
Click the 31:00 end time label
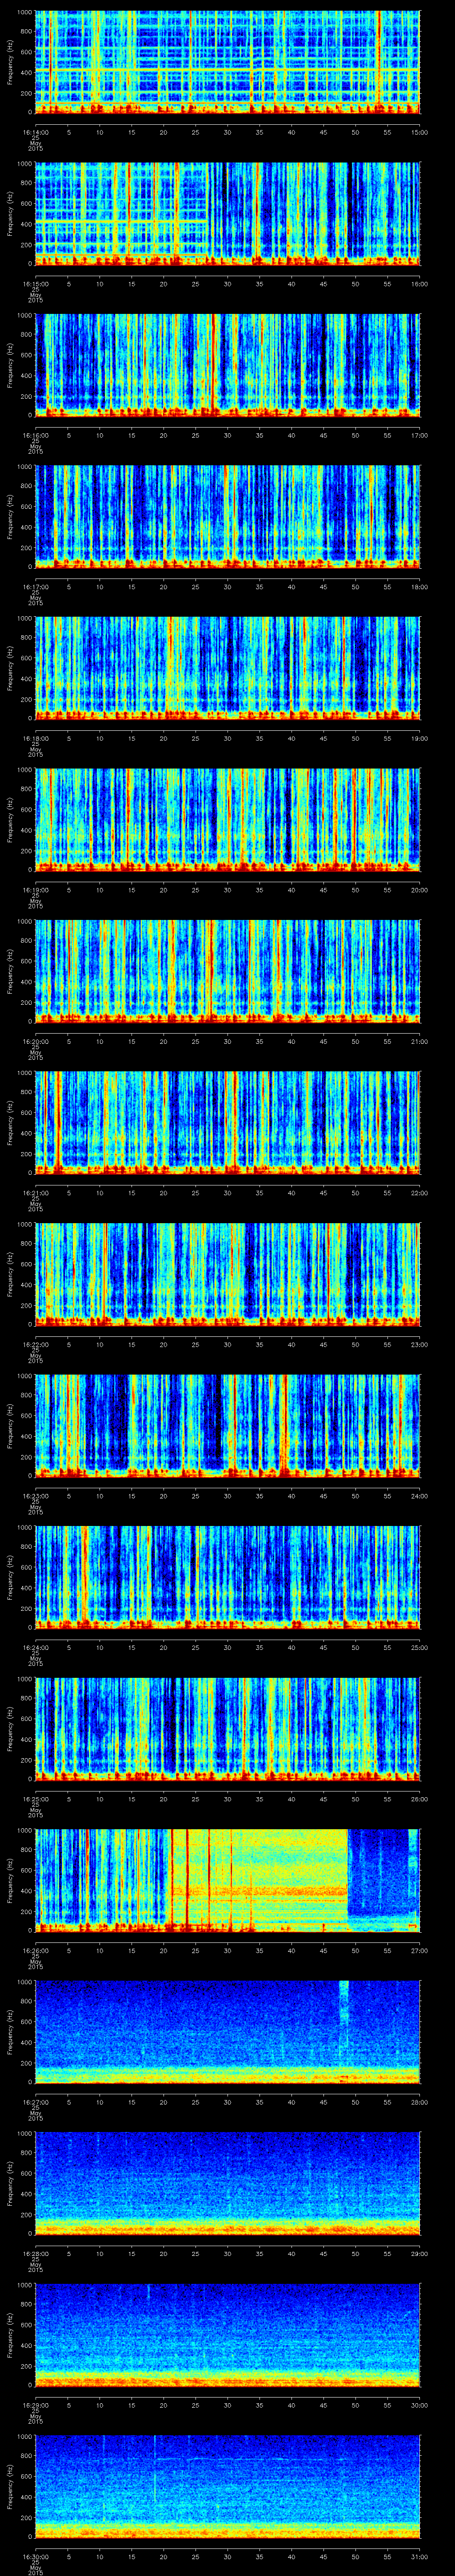419,2556
